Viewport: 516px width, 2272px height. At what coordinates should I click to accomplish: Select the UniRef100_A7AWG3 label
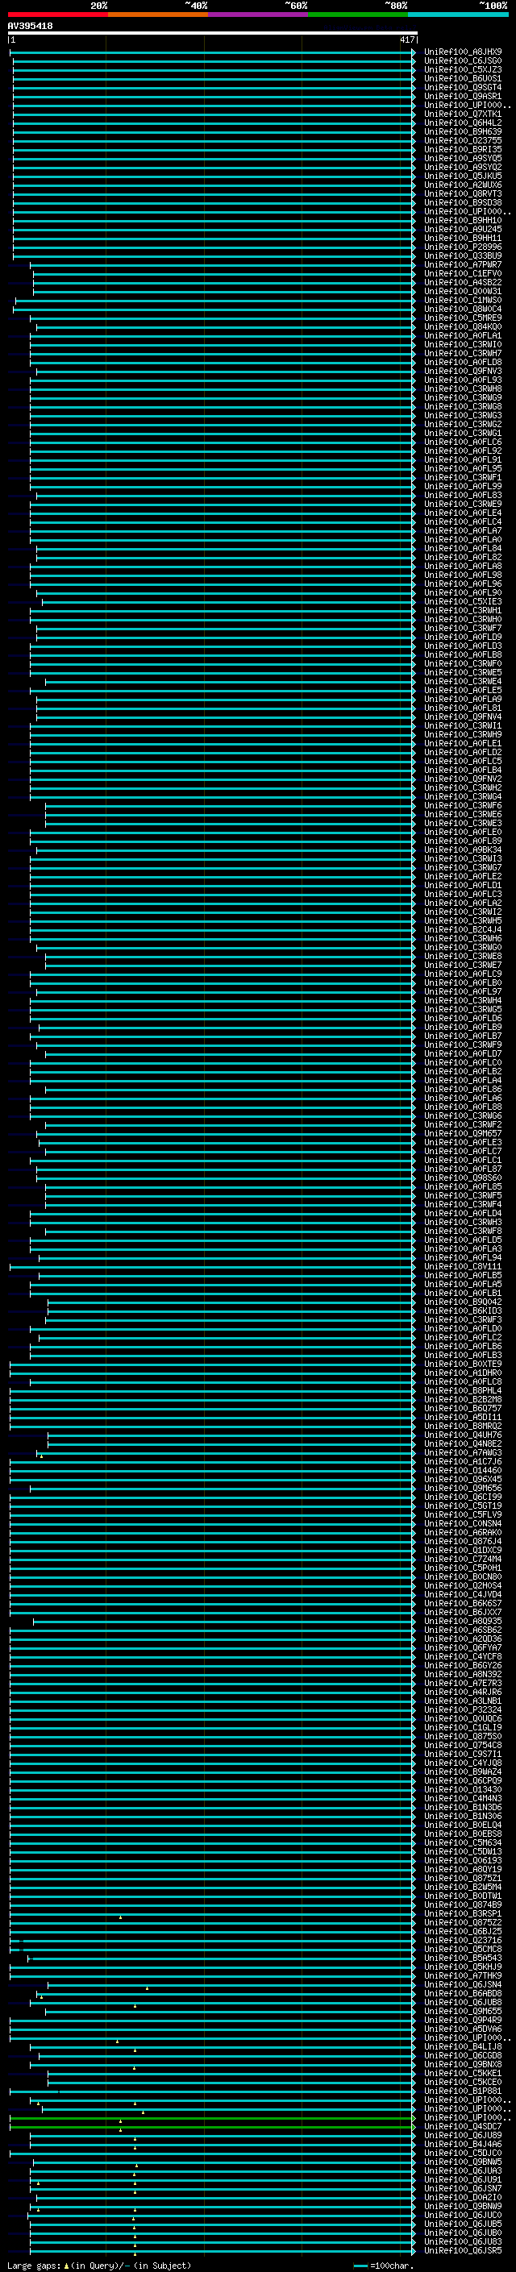463,1452
